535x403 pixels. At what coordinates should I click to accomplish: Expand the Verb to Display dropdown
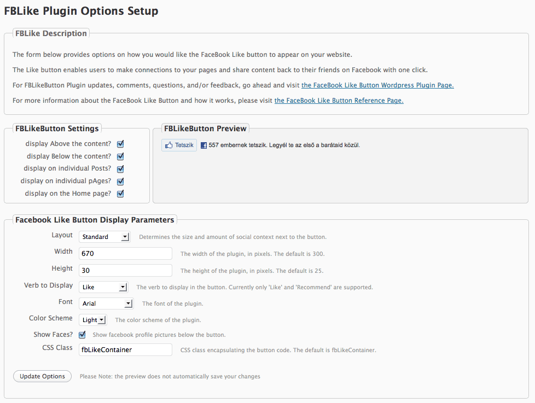[103, 287]
